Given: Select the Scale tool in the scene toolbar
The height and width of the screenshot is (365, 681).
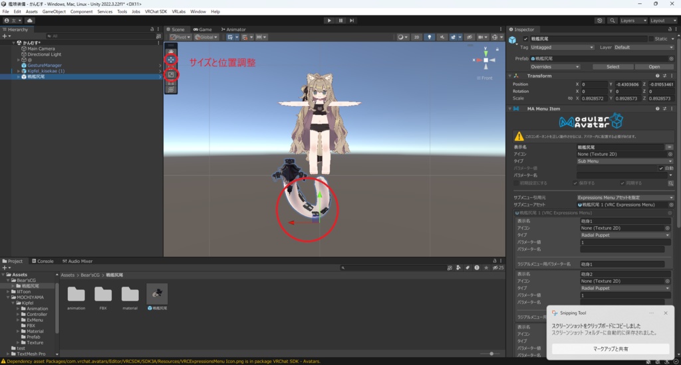Looking at the screenshot, I should pos(171,74).
